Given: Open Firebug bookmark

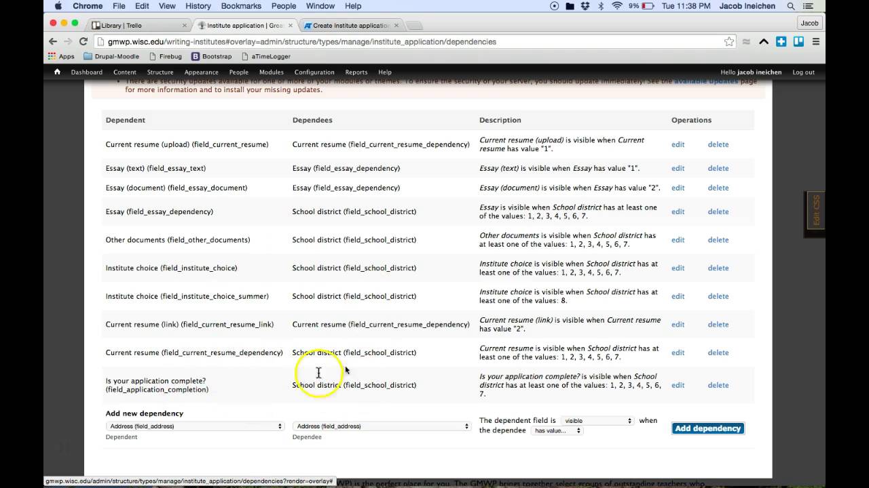Looking at the screenshot, I should [164, 56].
